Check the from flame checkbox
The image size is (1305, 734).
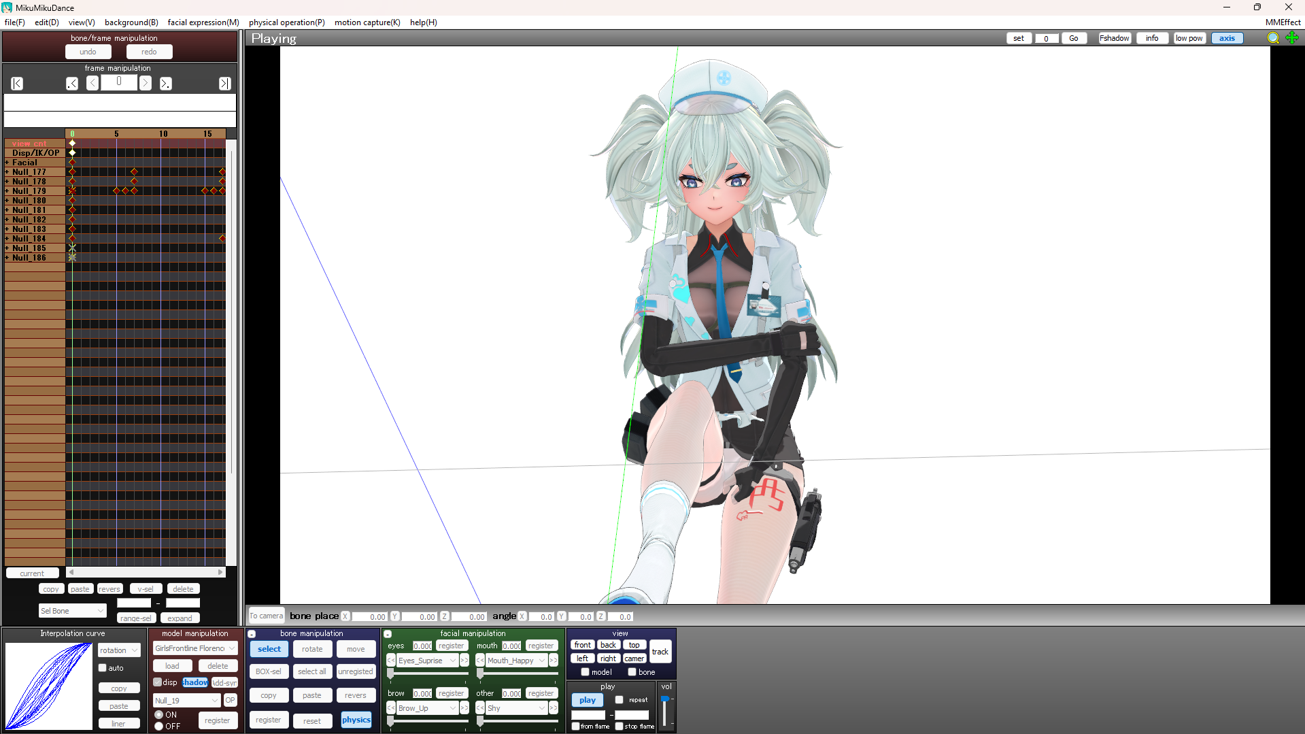[x=575, y=727]
